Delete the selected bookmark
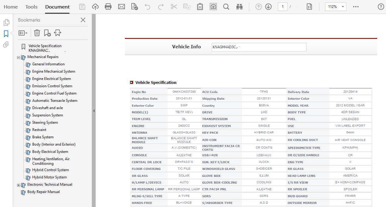386x207 pixels. (x=37, y=33)
